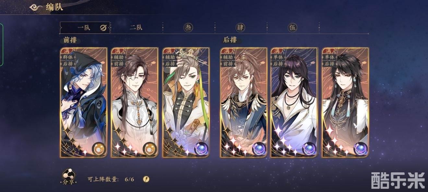428x192 pixels.
Task: Tap purple orb on last character card
Action: [x=360, y=149]
